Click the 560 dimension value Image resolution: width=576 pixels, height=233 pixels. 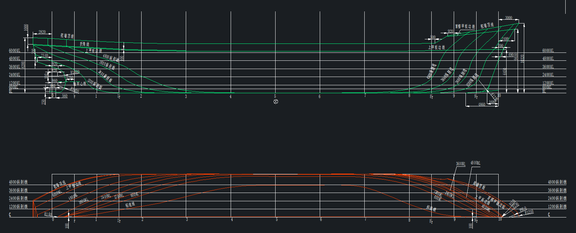coord(65,96)
